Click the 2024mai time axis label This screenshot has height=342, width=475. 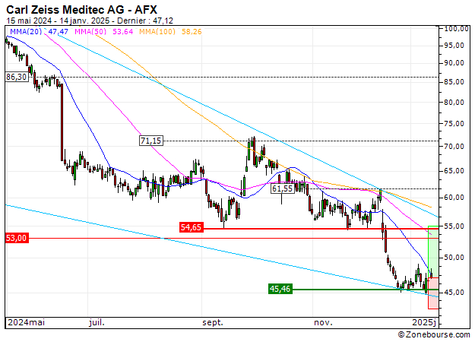point(26,322)
